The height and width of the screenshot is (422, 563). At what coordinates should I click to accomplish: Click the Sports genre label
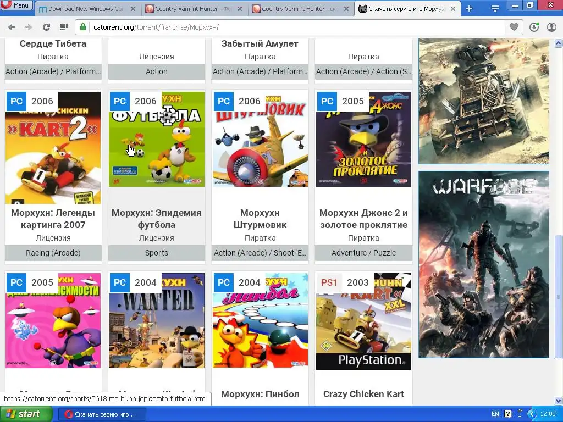coord(157,253)
